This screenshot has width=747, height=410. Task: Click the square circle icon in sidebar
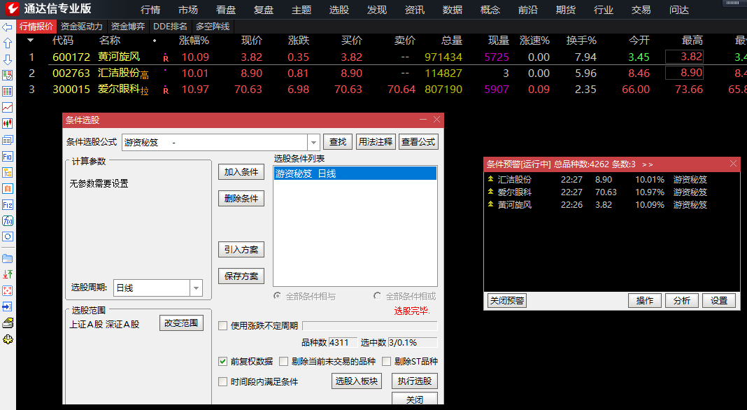[7, 237]
